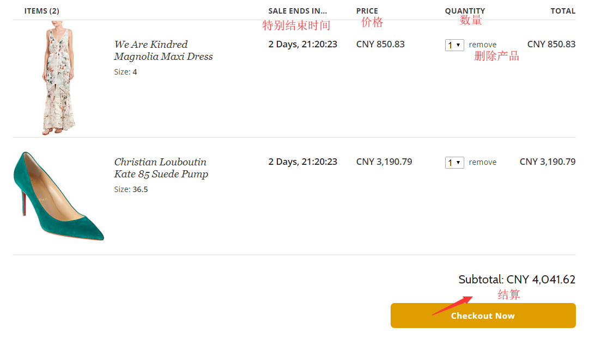Expand quantity dropdown for the Suede Pump
Screen dimensions: 595x340
coord(454,163)
